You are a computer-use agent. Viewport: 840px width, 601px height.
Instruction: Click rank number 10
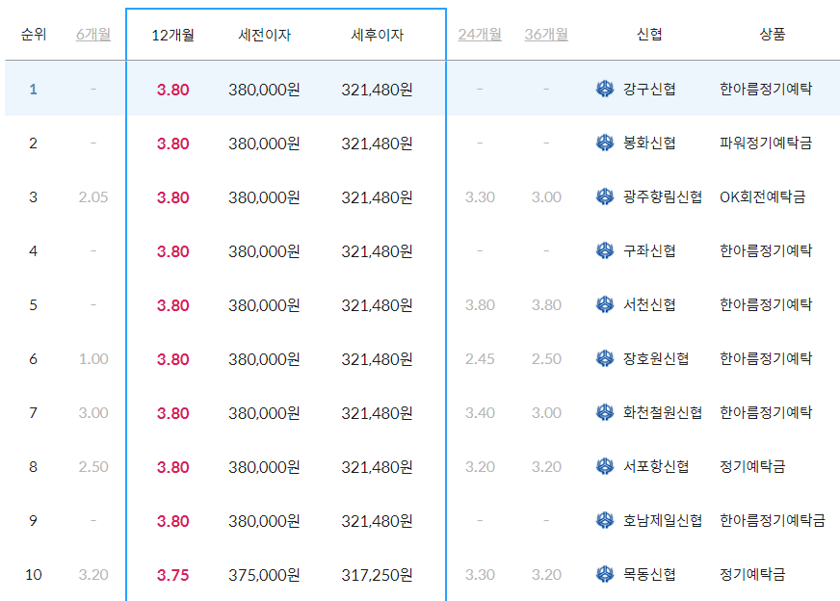pos(33,575)
